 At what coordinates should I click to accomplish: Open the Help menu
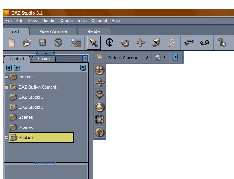pos(116,21)
